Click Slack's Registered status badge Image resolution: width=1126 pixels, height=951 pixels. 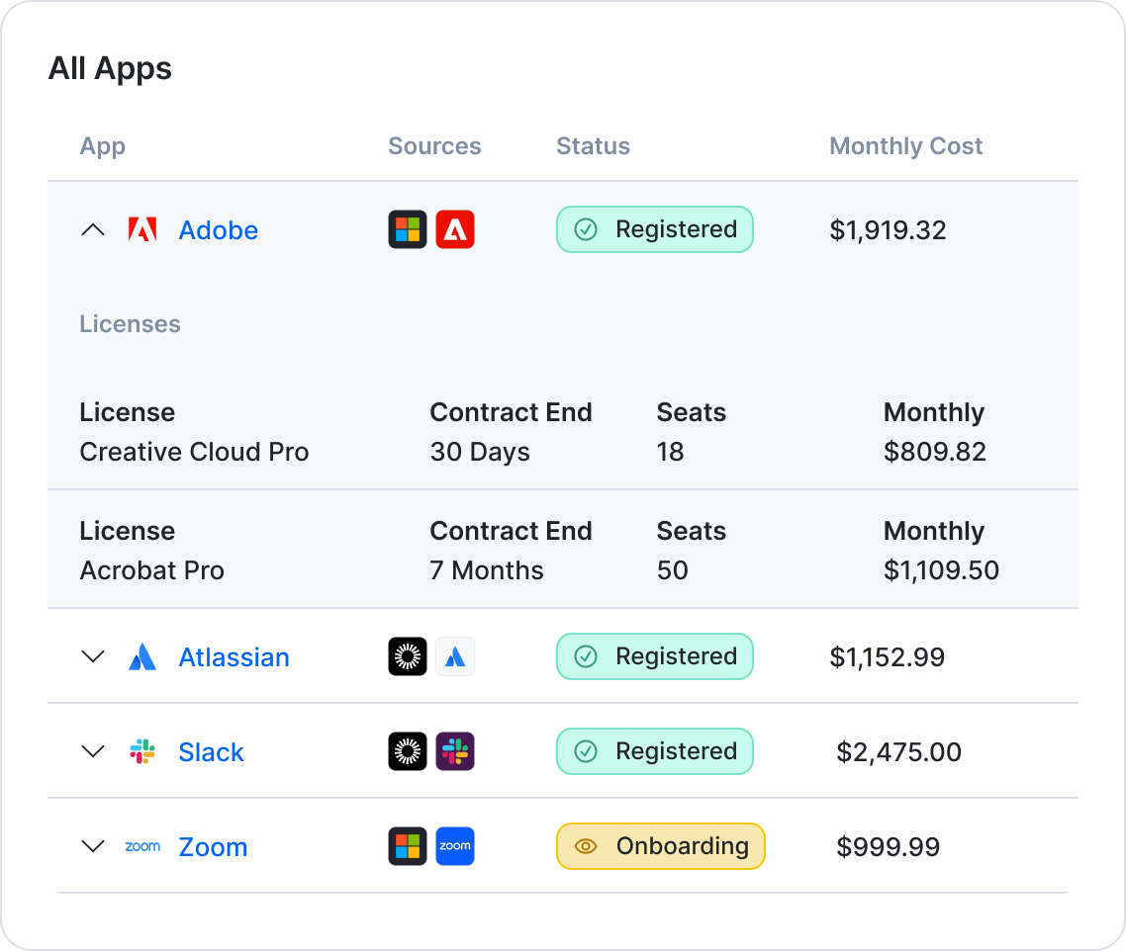tap(655, 751)
